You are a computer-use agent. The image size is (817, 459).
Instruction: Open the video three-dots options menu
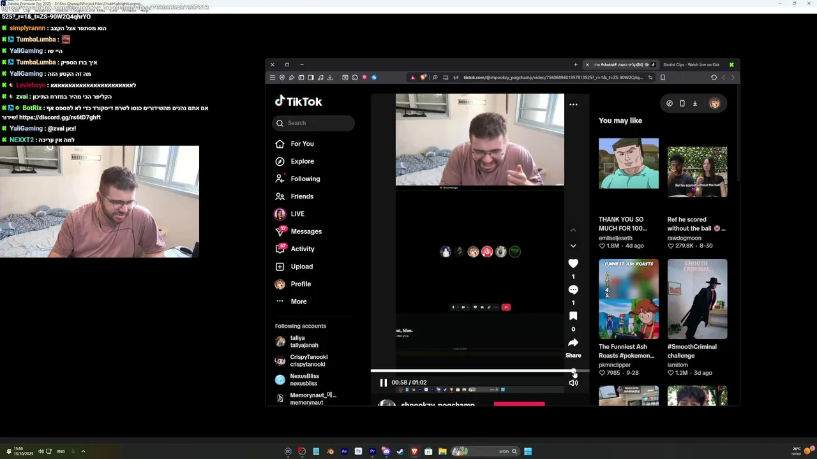point(573,105)
